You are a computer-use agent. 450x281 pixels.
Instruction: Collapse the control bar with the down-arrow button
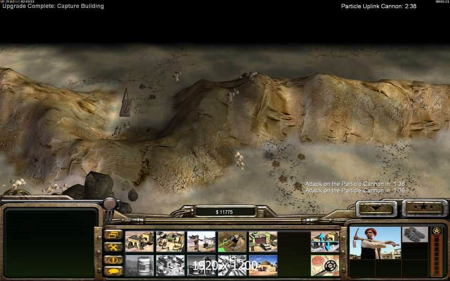click(x=376, y=208)
